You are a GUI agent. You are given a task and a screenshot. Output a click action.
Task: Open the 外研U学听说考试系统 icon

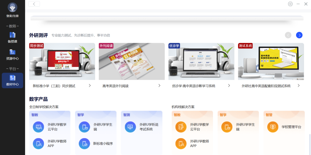click(x=130, y=127)
